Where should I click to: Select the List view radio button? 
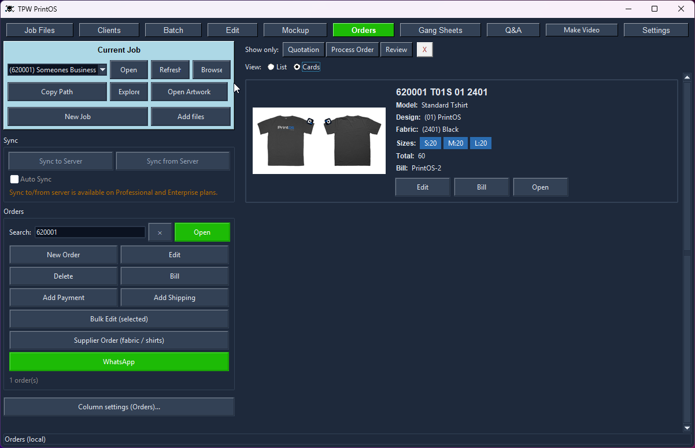click(271, 67)
